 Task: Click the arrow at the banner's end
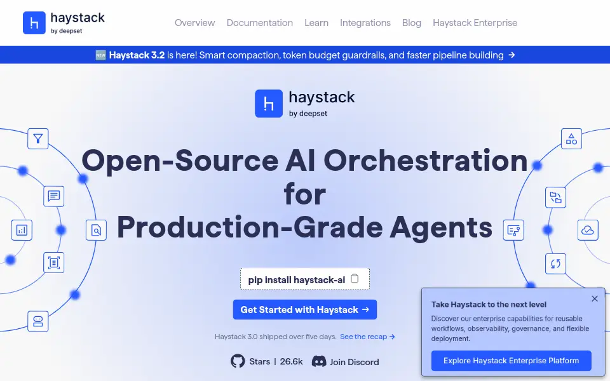tap(512, 55)
